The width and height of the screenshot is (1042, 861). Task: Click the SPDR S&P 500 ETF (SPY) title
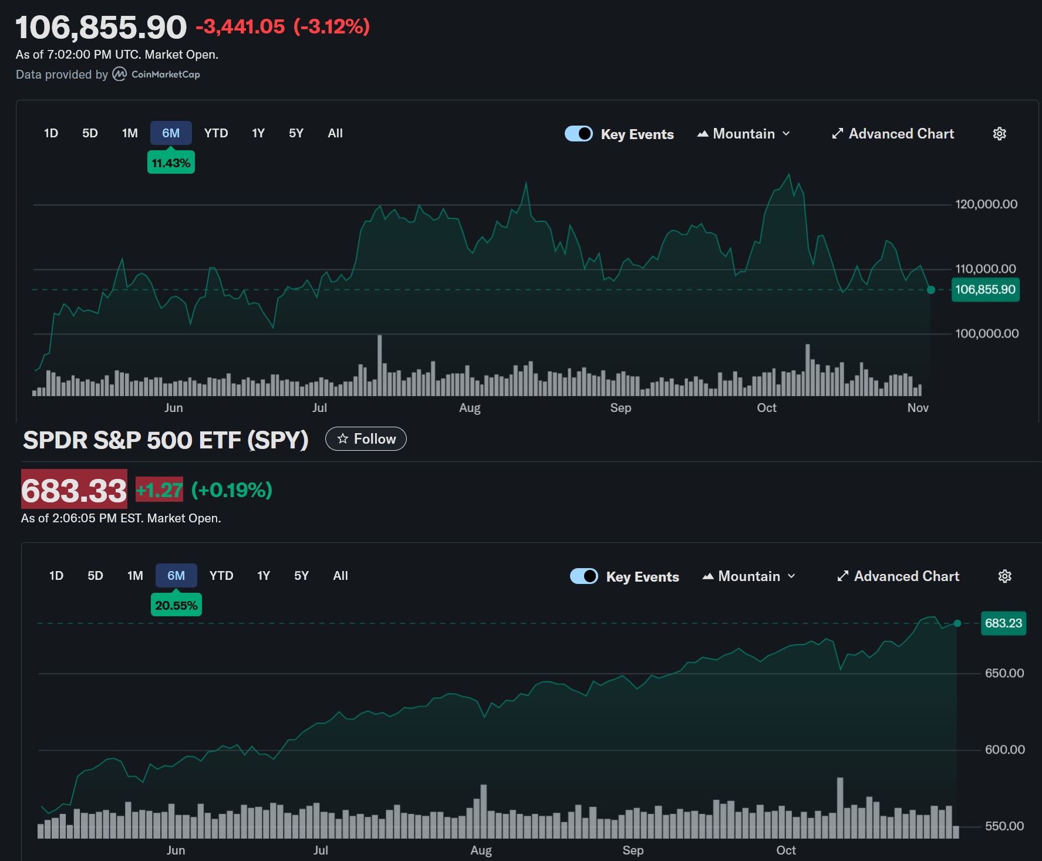(166, 440)
